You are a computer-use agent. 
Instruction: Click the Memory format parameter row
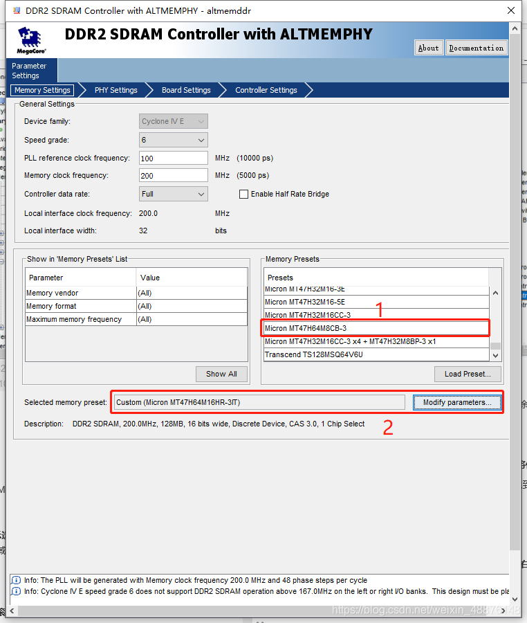81,307
